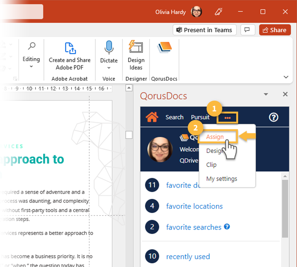Click the help icon beside favorite searches
Screen dimensions: 297x267
pos(227,226)
